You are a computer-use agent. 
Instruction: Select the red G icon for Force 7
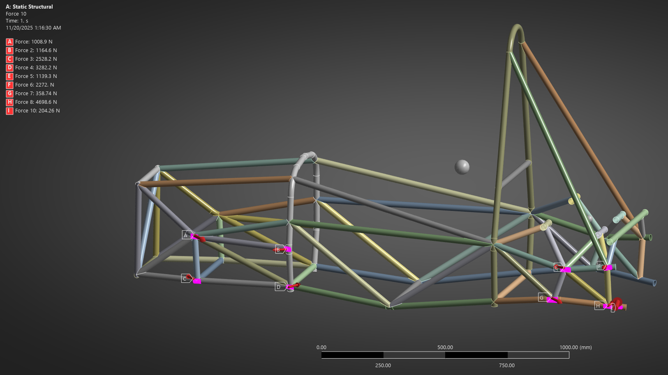click(x=9, y=93)
